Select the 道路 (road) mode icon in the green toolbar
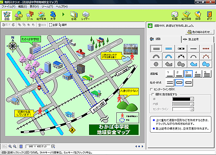Screen dimensions: 216x155 (x=7, y=15)
